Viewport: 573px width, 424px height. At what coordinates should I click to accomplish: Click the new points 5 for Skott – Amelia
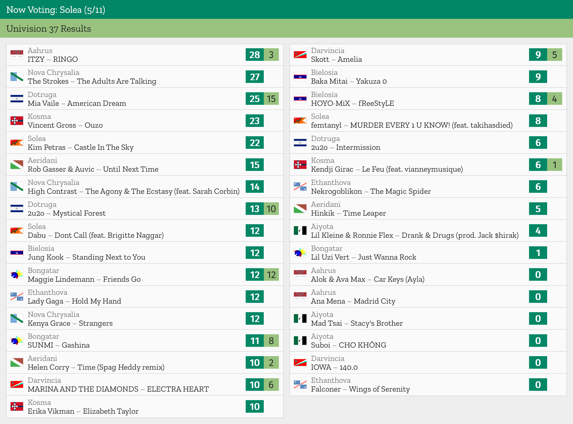click(554, 55)
